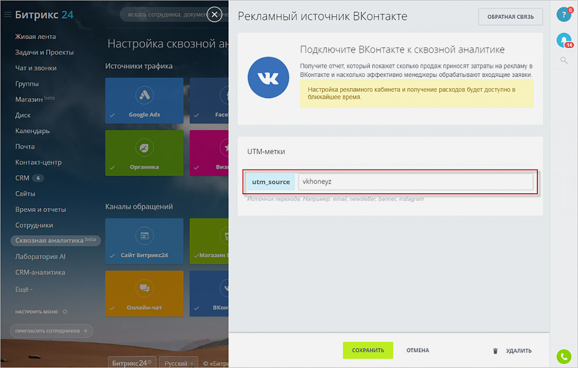Expand the Ещё menu dropdown

[24, 289]
